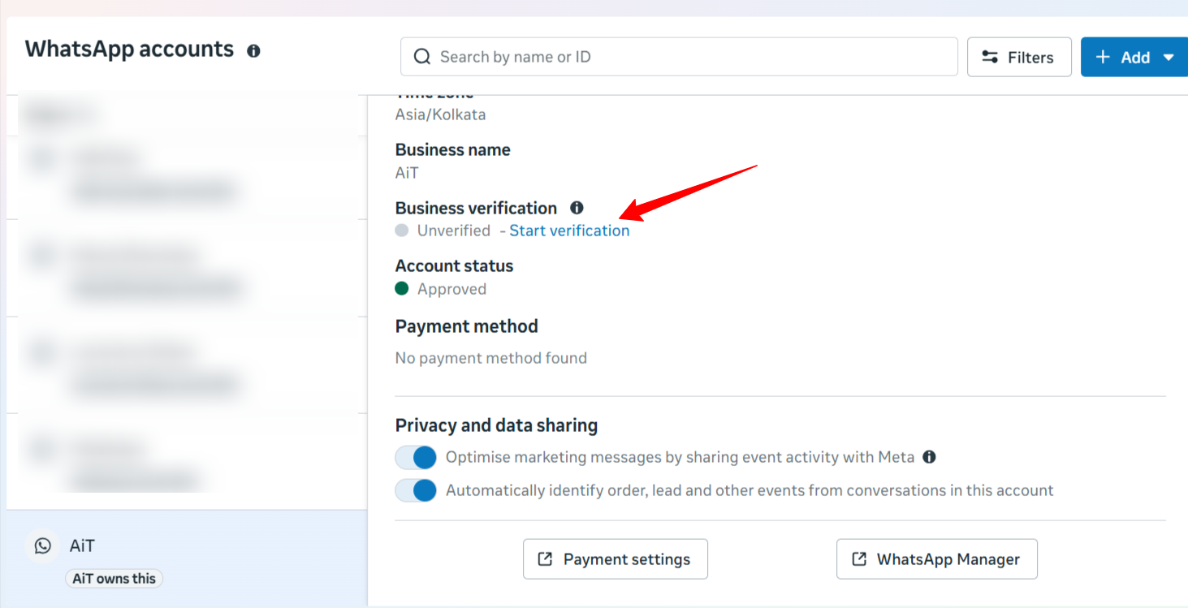
Task: Expand the Add button dropdown arrow
Action: [1169, 58]
